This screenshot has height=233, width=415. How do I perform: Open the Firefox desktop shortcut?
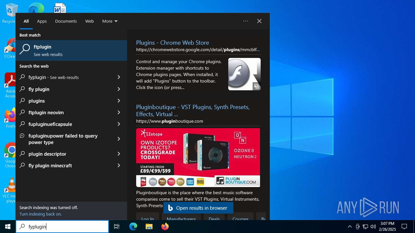pyautogui.click(x=10, y=118)
